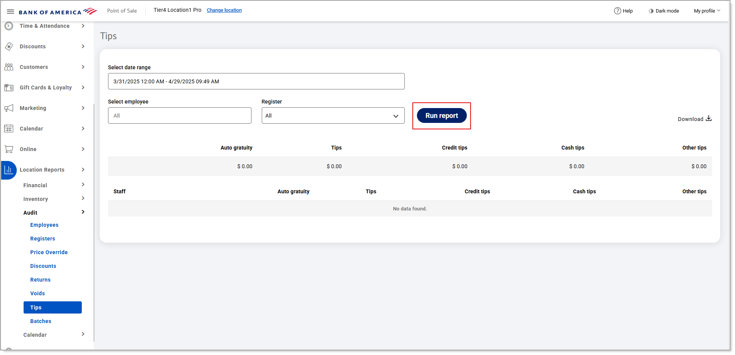735x355 pixels.
Task: Expand Financial submenu chevron
Action: [83, 185]
